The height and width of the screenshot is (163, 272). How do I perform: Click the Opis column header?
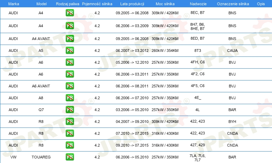point(261,4)
